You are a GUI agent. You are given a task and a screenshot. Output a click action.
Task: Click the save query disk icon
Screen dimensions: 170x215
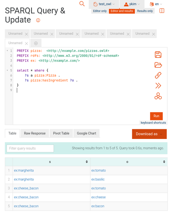158,55
